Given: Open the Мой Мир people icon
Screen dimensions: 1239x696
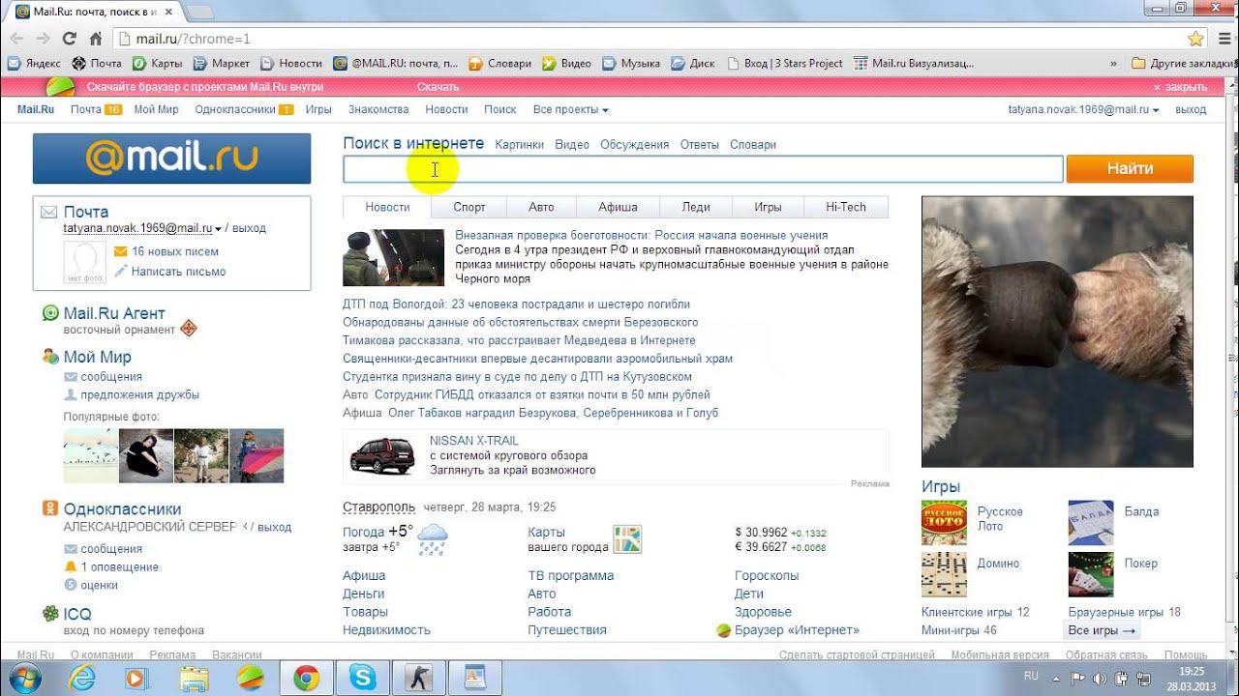Looking at the screenshot, I should pyautogui.click(x=50, y=357).
